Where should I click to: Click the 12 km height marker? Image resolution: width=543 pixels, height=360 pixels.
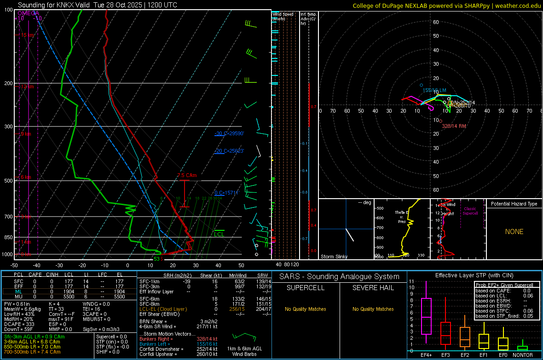click(x=27, y=86)
